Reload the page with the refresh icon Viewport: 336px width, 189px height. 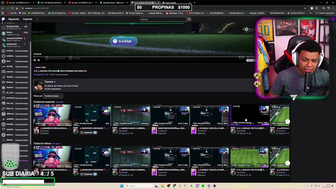pos(12,8)
